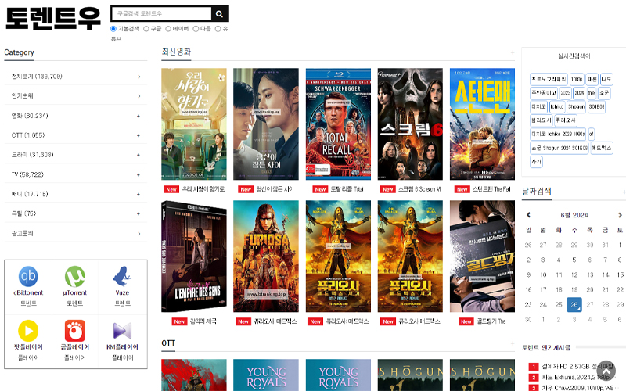Click the 토렌트우 site logo
Image resolution: width=626 pixels, height=391 pixels.
point(52,18)
